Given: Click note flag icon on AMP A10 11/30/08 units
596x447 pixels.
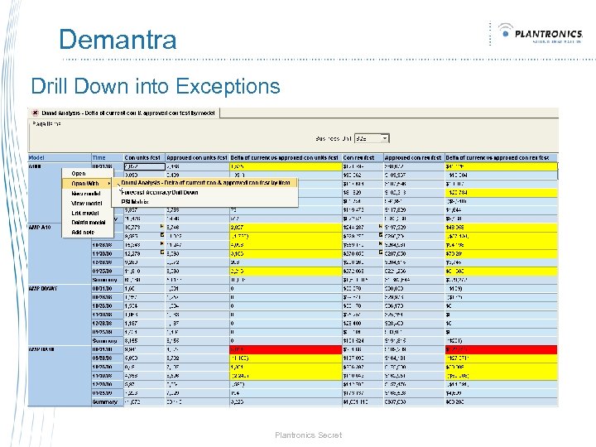Looking at the screenshot, I should (162, 252).
